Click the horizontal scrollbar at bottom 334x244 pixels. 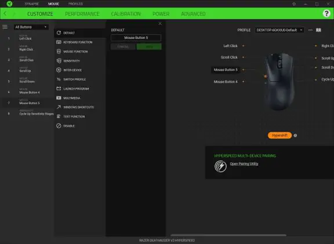(x=228, y=235)
